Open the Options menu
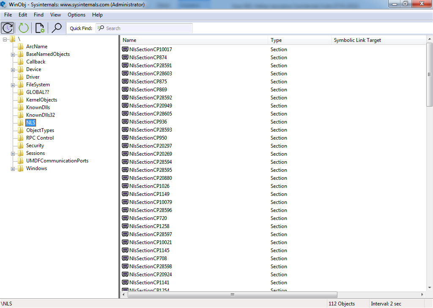The image size is (433, 308). [x=77, y=15]
